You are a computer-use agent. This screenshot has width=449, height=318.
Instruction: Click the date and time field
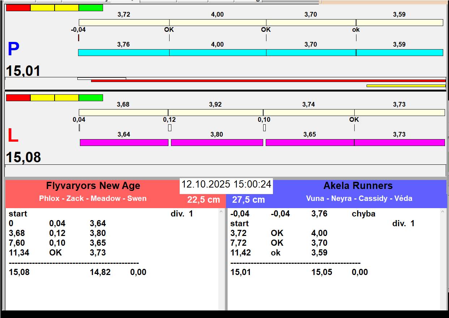226,184
